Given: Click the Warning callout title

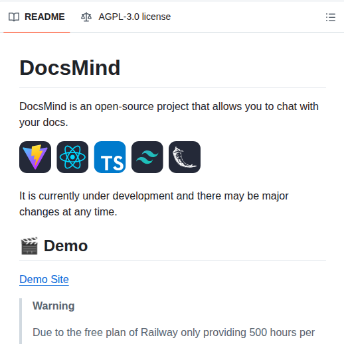Looking at the screenshot, I should (x=54, y=306).
